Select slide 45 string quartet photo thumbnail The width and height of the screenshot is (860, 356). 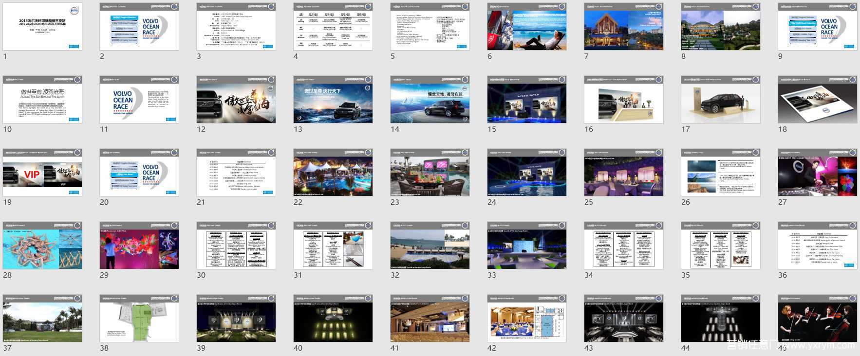(x=818, y=318)
